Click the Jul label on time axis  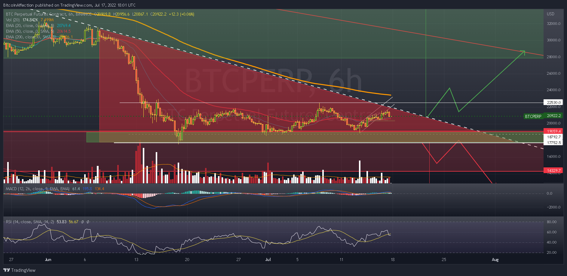point(268,259)
